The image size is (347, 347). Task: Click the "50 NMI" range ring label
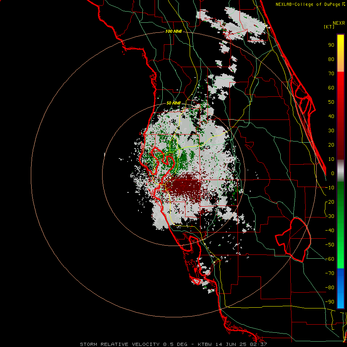tap(173, 103)
